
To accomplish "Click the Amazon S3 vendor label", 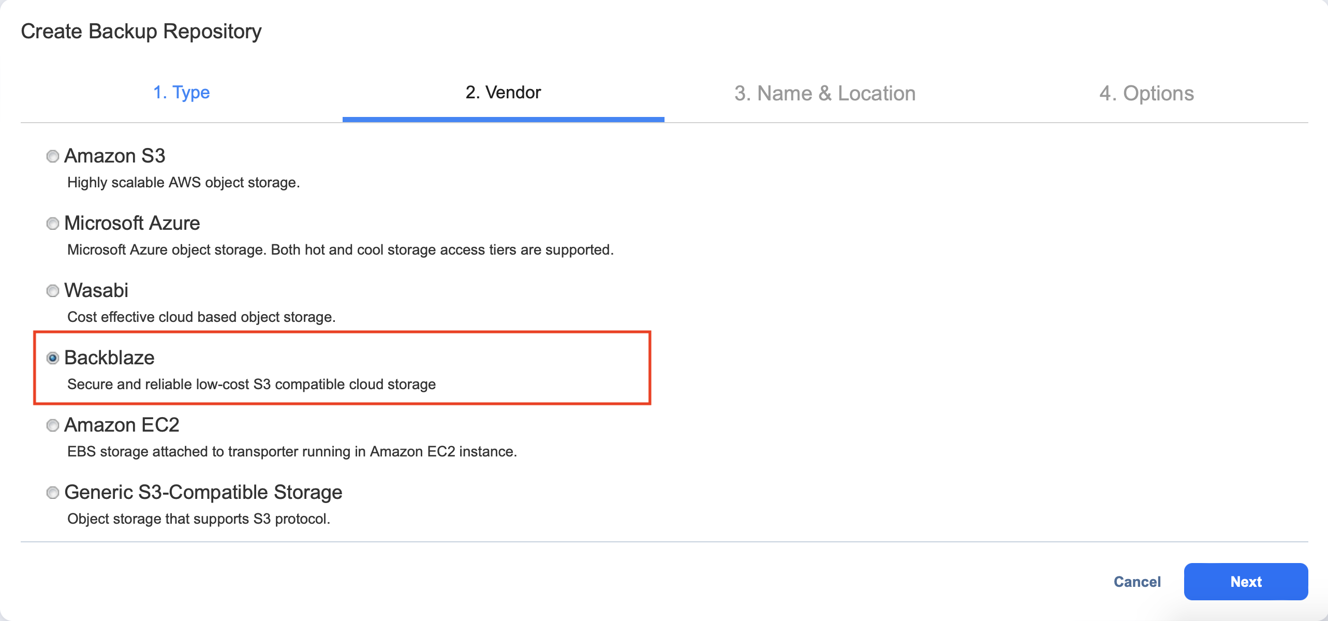I will click(115, 156).
